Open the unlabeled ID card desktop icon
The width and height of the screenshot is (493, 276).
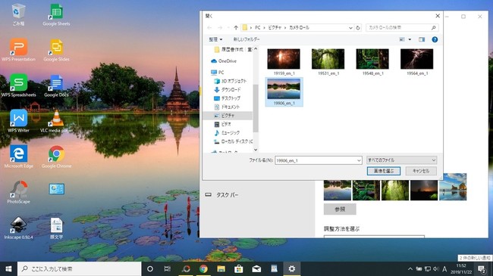57,189
